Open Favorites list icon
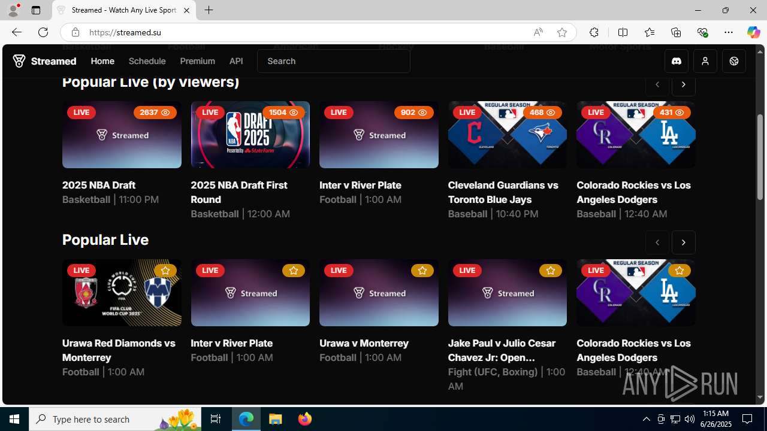 pos(649,32)
